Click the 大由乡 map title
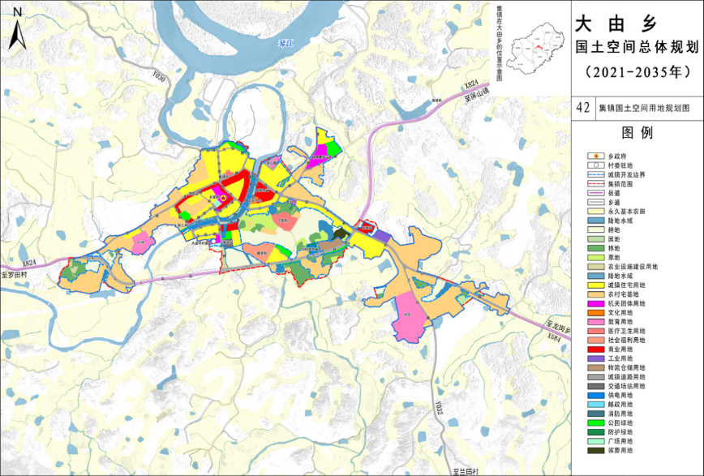 coord(612,23)
